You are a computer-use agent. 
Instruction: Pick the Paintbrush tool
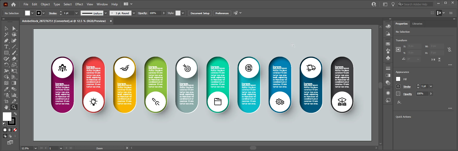tap(14, 53)
